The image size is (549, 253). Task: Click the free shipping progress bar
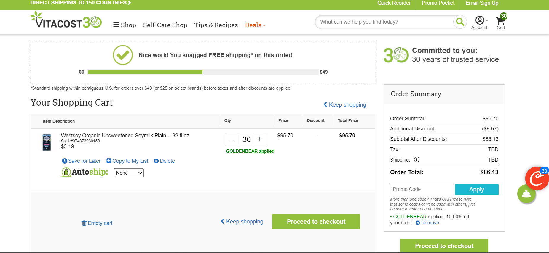tap(203, 72)
